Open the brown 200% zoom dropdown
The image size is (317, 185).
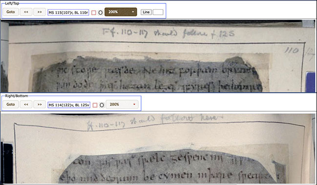coord(121,12)
